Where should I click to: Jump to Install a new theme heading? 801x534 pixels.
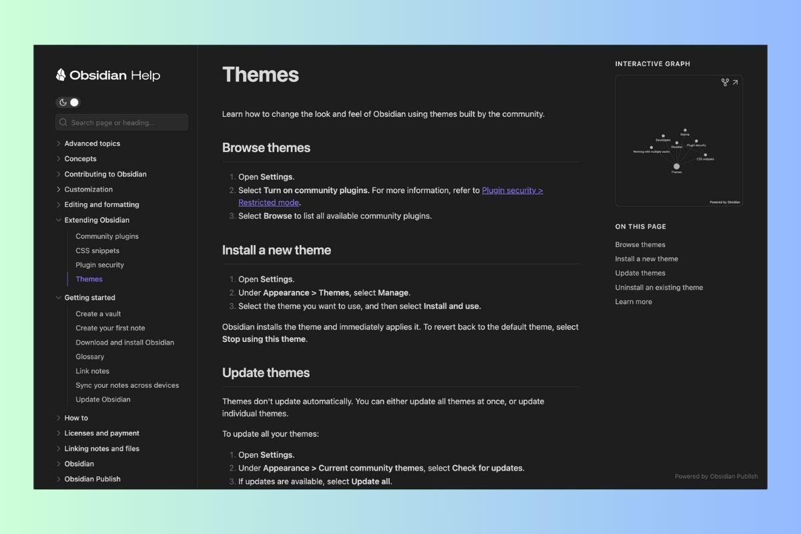coord(646,259)
